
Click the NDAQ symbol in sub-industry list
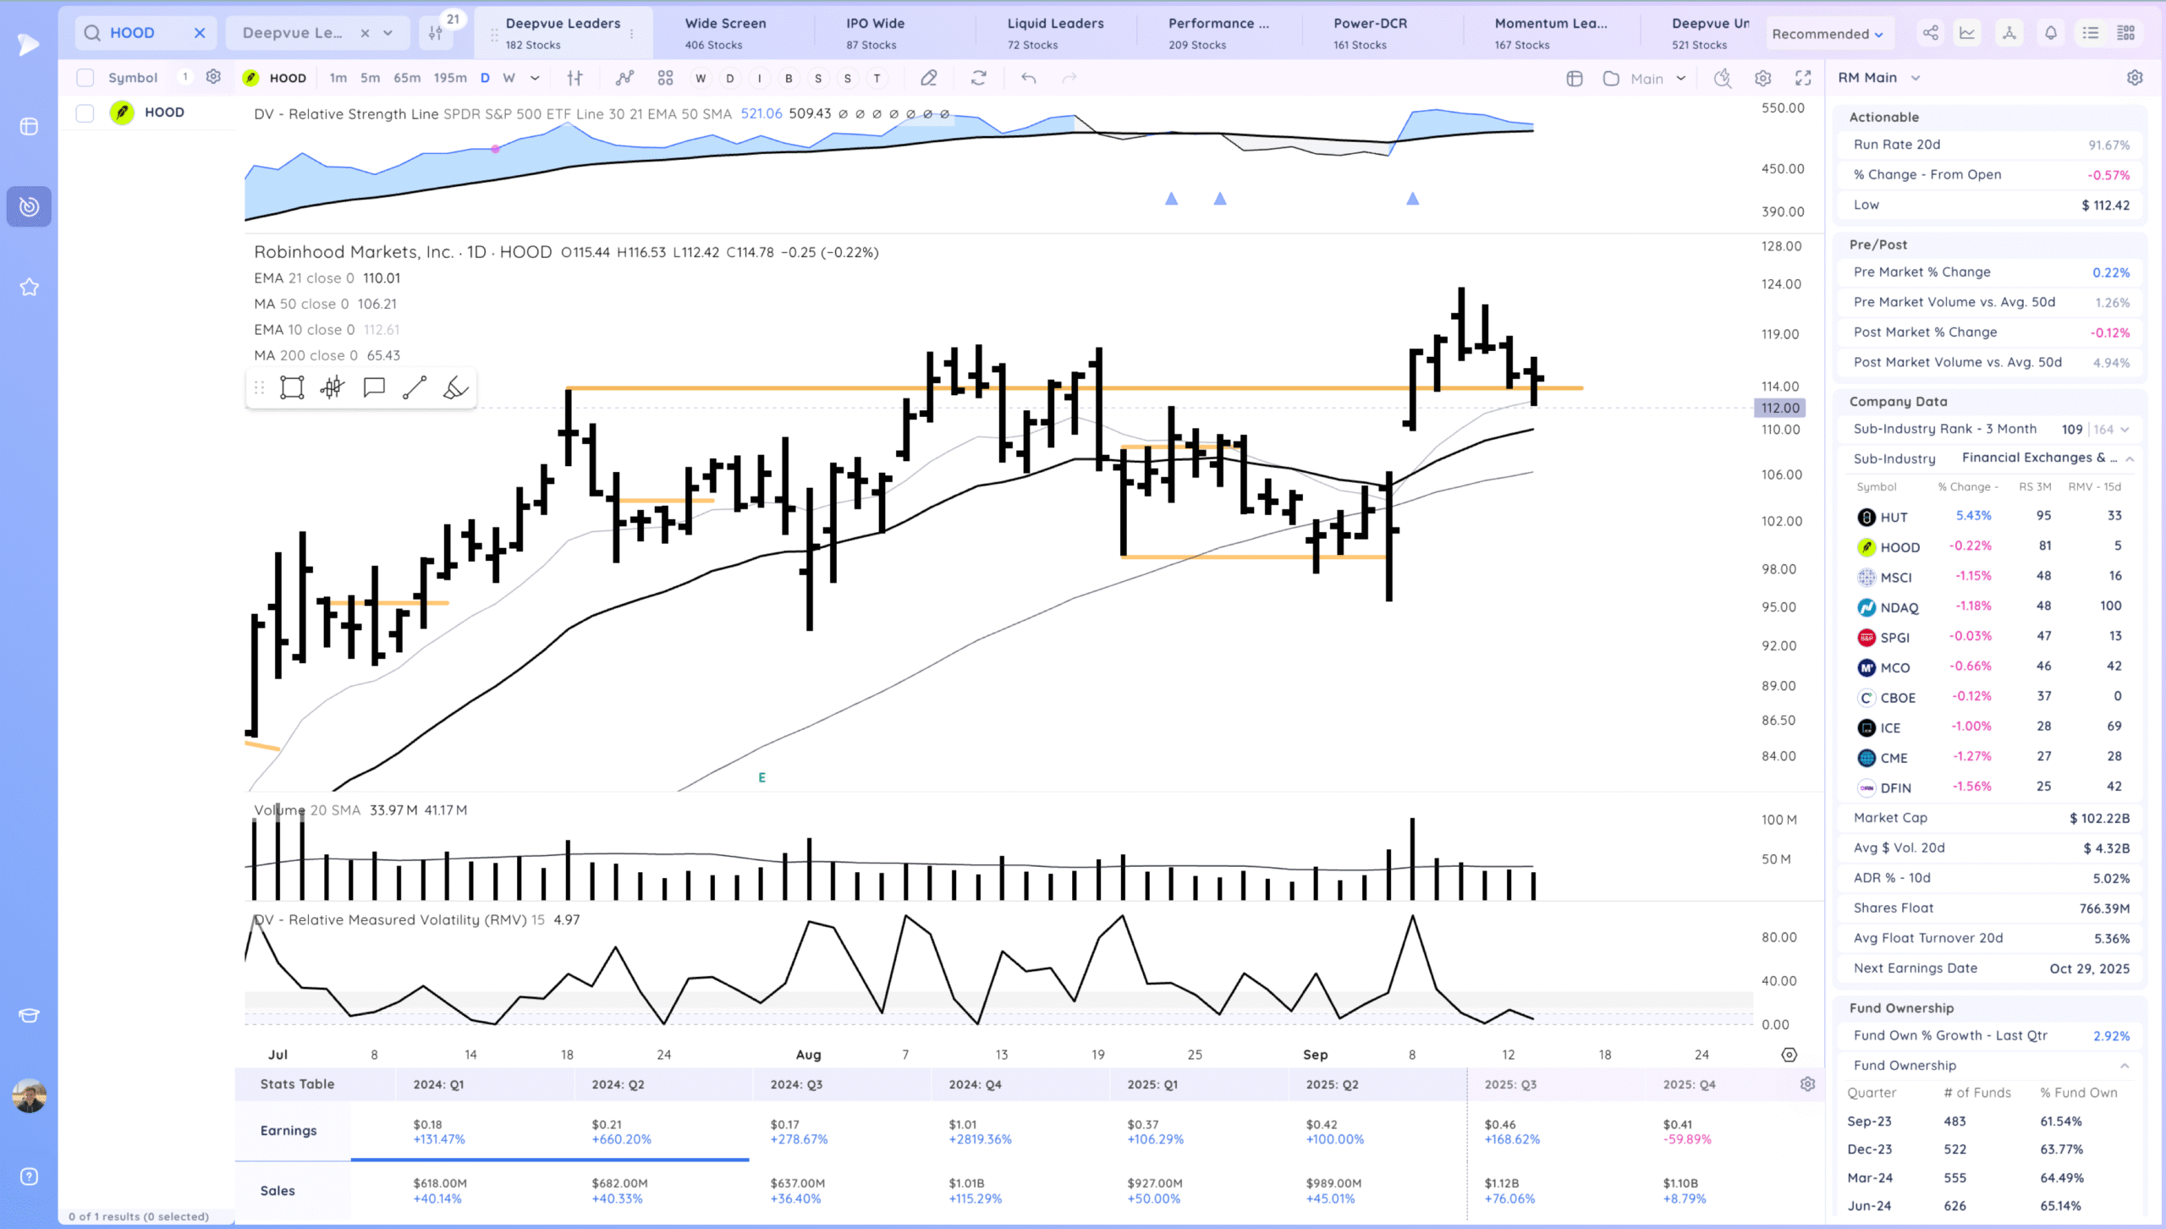point(1899,607)
